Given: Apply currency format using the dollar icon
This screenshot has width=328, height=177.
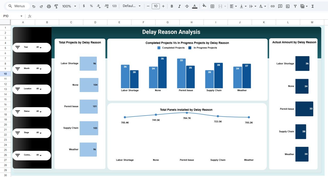Looking at the screenshot, I should pyautogui.click(x=84, y=6).
